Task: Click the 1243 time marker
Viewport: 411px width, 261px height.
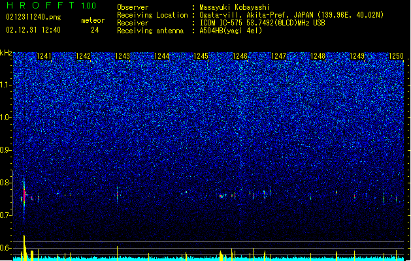Action: coord(122,56)
